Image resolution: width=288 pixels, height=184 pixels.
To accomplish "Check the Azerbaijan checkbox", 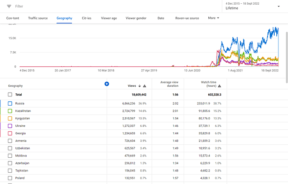I will pos(10,163).
